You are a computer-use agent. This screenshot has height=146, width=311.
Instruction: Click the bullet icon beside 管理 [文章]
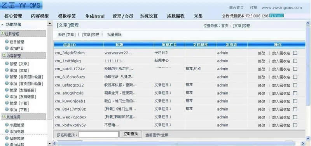click(x=7, y=64)
